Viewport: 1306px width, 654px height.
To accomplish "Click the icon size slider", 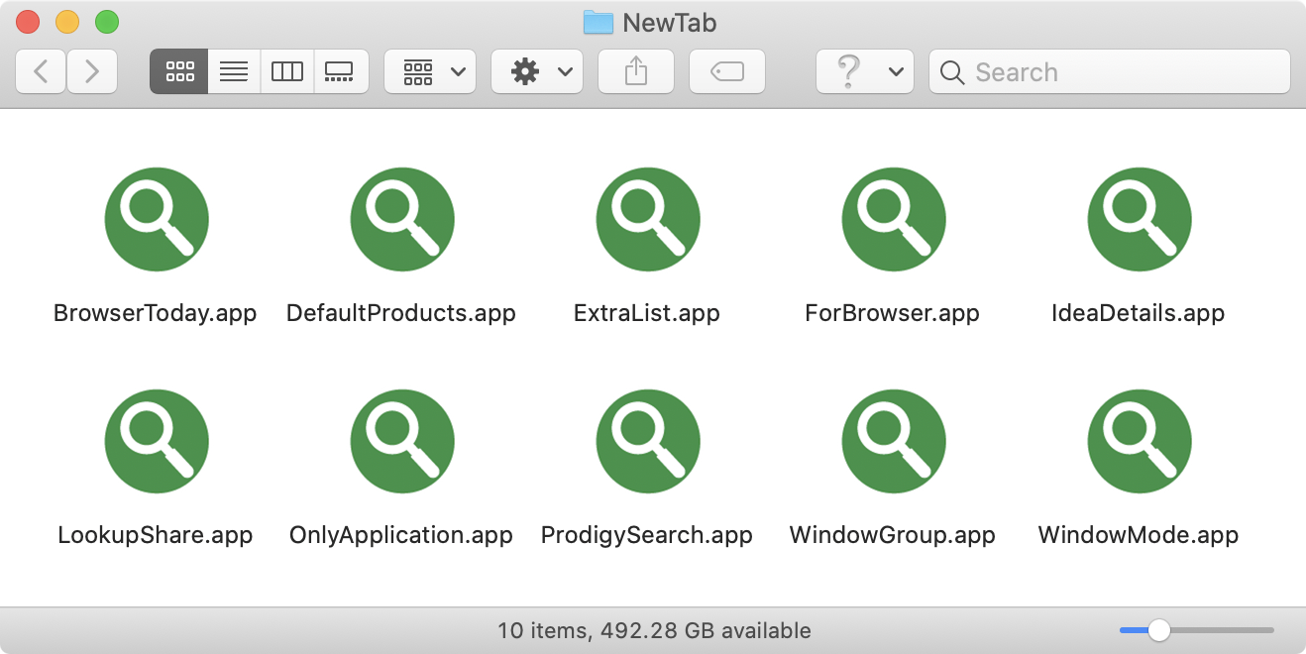I will tap(1197, 630).
